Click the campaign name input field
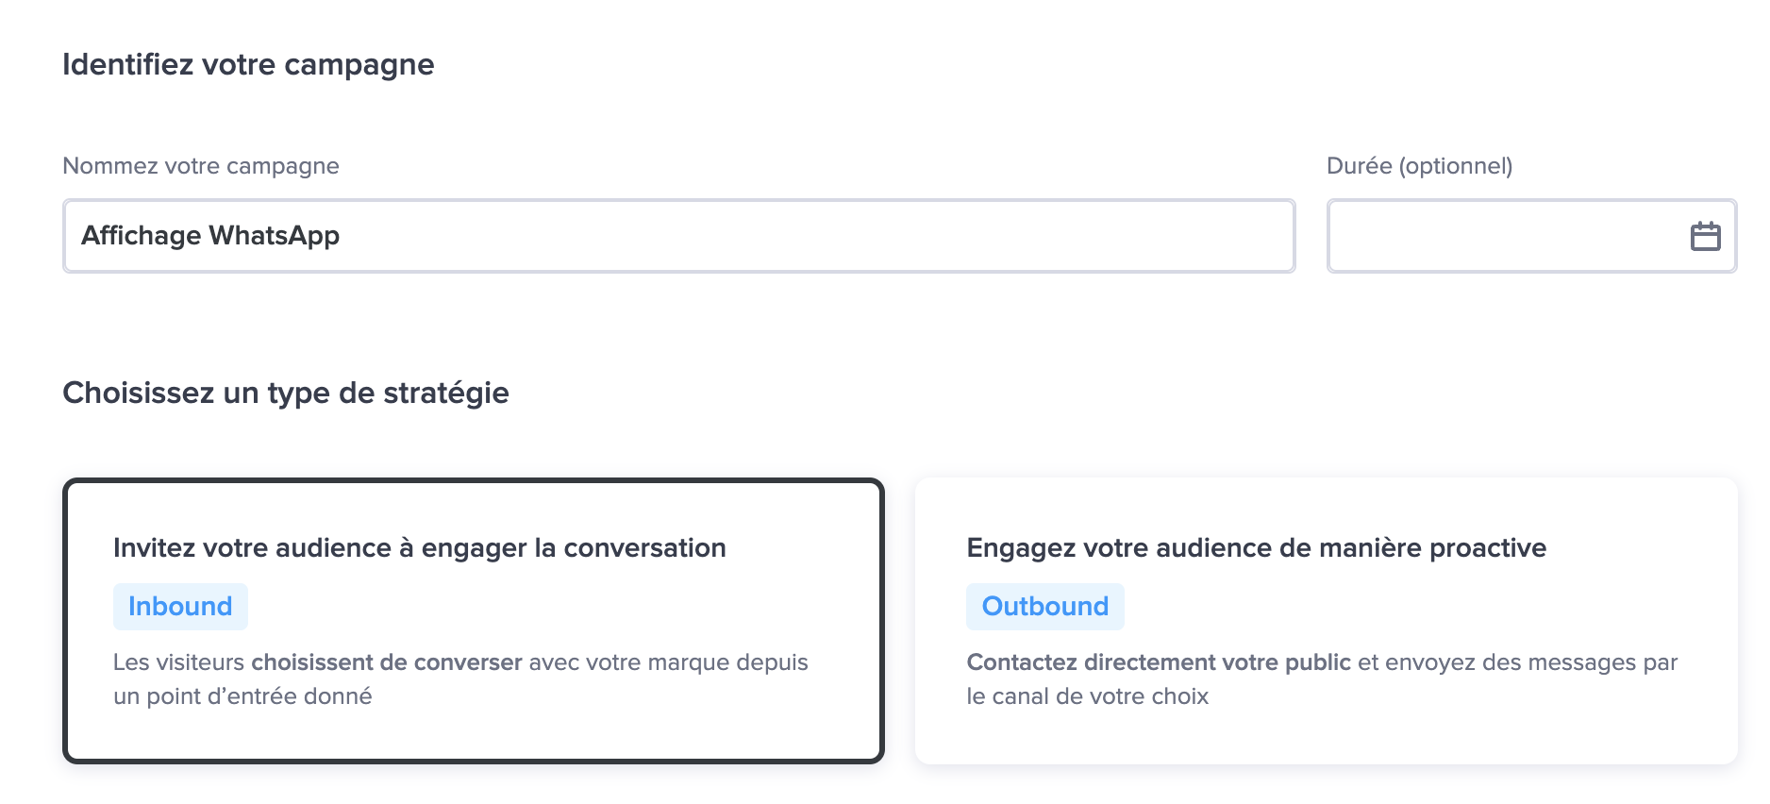The height and width of the screenshot is (804, 1770). click(678, 236)
